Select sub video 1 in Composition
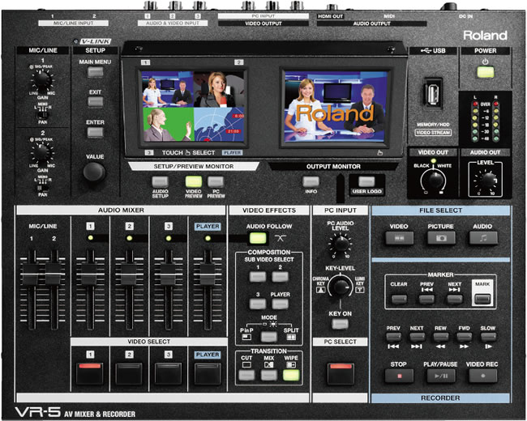 [x=258, y=277]
